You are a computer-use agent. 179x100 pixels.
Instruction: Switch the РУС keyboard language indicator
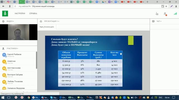point(161,97)
